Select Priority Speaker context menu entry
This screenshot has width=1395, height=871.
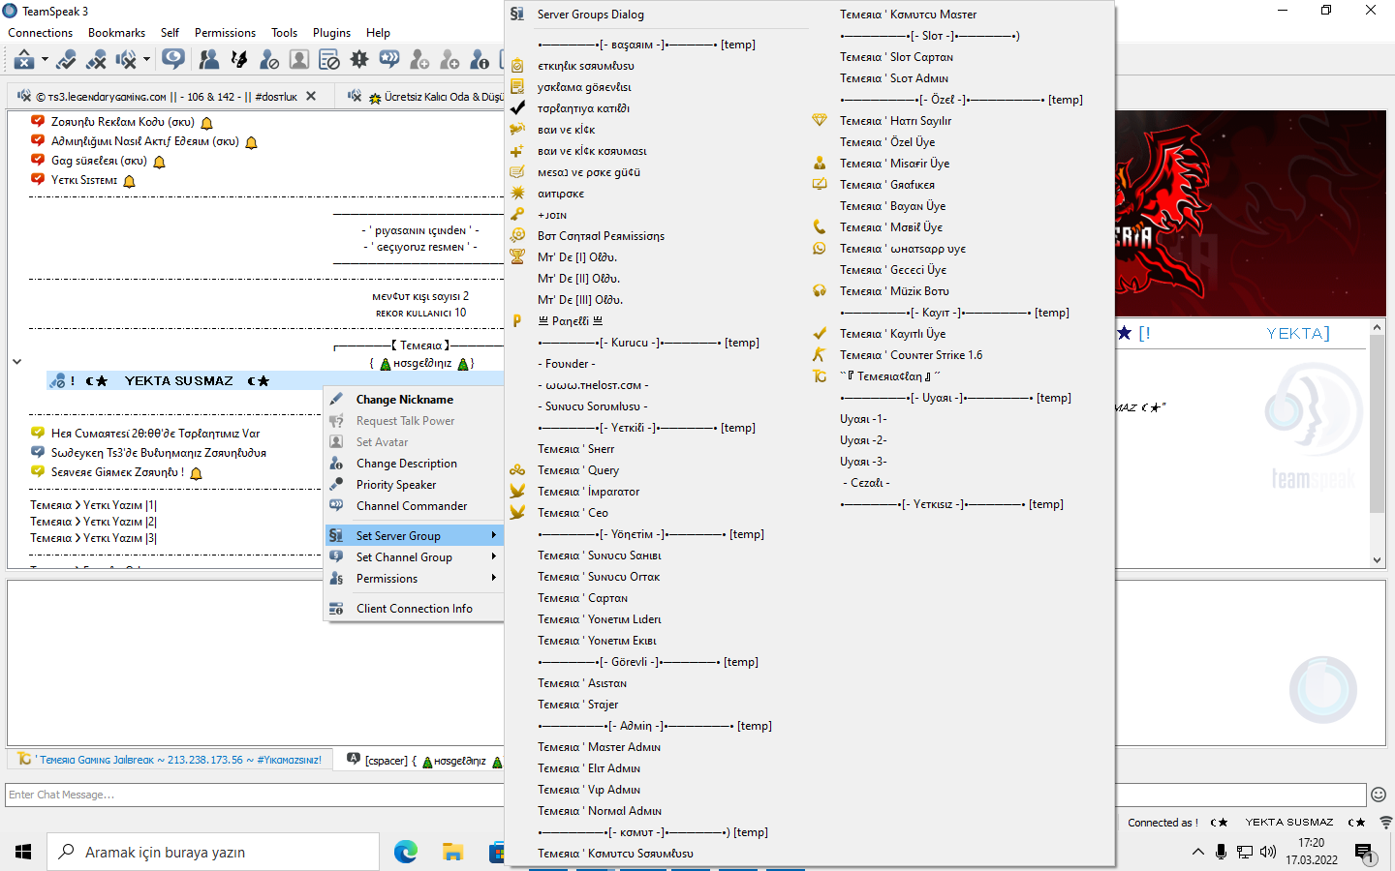click(x=415, y=485)
